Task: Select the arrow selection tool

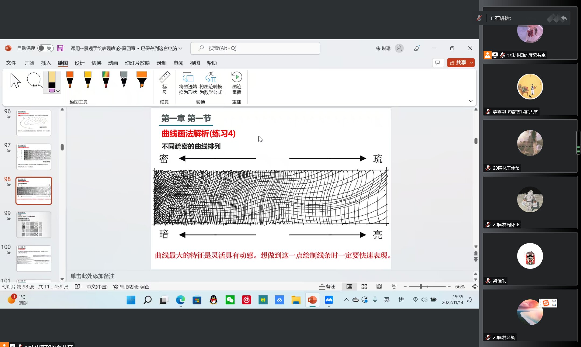Action: pyautogui.click(x=15, y=80)
